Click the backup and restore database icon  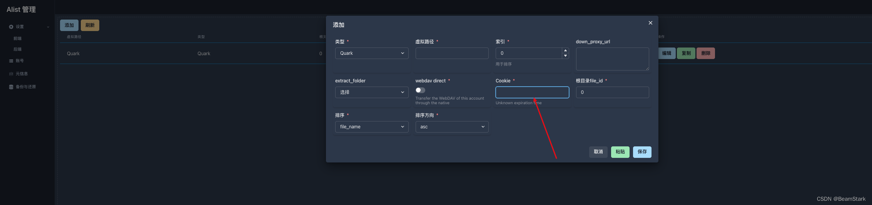point(11,87)
